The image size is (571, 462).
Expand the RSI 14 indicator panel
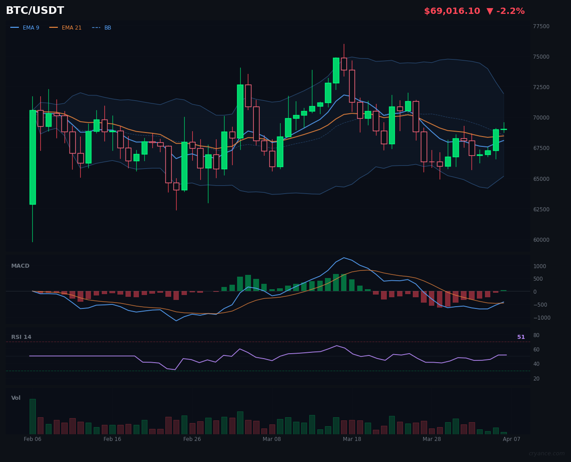click(x=22, y=337)
